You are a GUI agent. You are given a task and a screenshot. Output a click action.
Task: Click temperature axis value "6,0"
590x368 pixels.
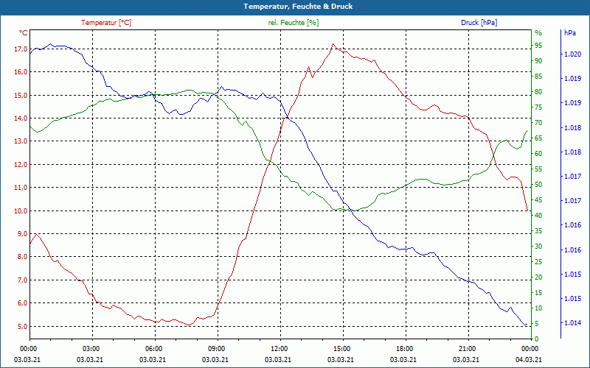(x=22, y=303)
